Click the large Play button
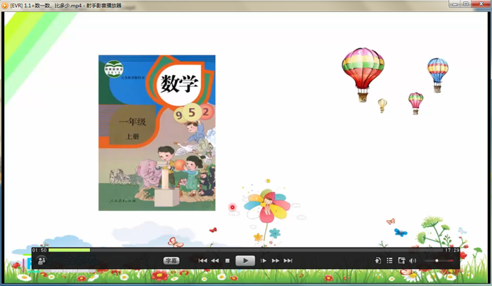Screen dimensions: 492x286 coord(245,261)
